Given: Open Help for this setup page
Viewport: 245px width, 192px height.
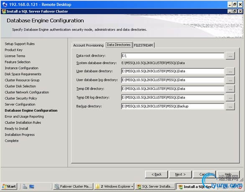Looking at the screenshot, I should pos(228,174).
